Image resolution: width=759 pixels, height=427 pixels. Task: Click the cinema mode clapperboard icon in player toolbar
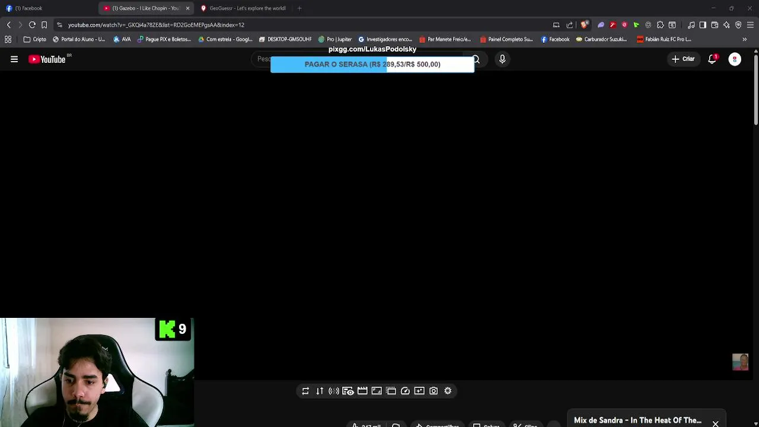[x=362, y=391]
